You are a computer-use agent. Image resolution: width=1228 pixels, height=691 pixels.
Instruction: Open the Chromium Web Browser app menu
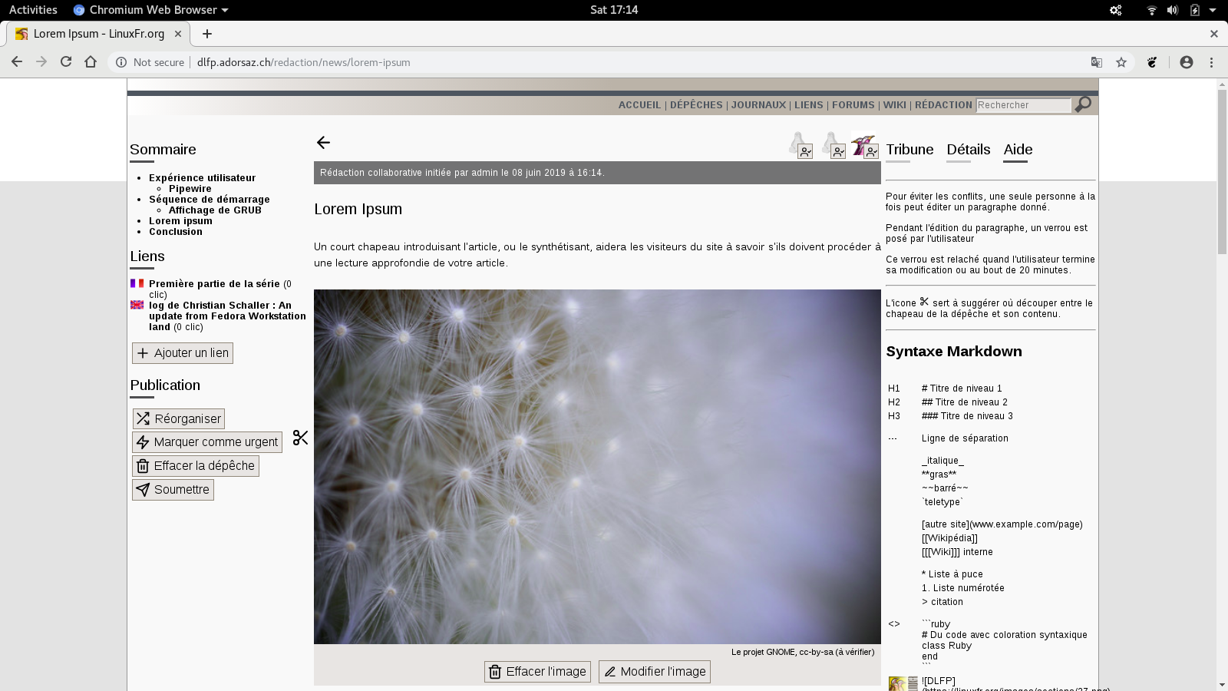[150, 10]
